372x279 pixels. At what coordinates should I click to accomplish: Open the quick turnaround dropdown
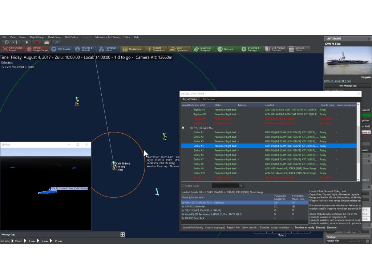[x=241, y=186]
